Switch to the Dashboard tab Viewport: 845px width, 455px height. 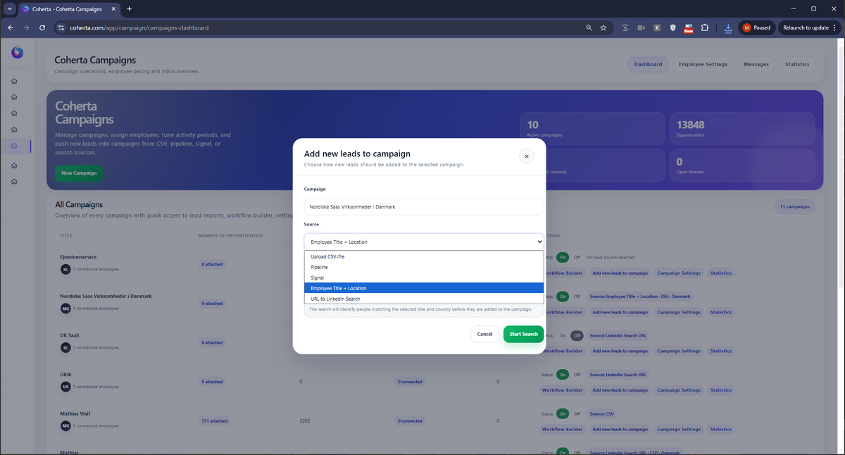pos(648,64)
